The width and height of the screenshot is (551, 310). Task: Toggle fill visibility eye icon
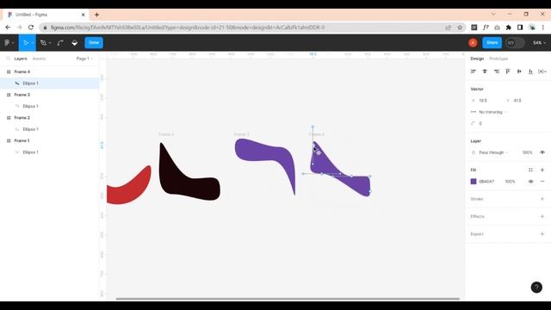pyautogui.click(x=530, y=182)
